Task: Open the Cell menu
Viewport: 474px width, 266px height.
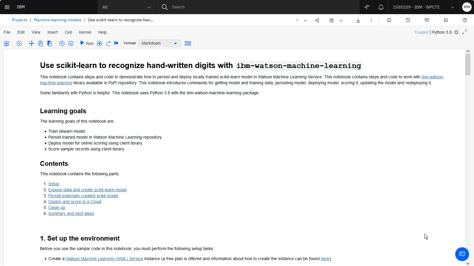Action: (68, 32)
